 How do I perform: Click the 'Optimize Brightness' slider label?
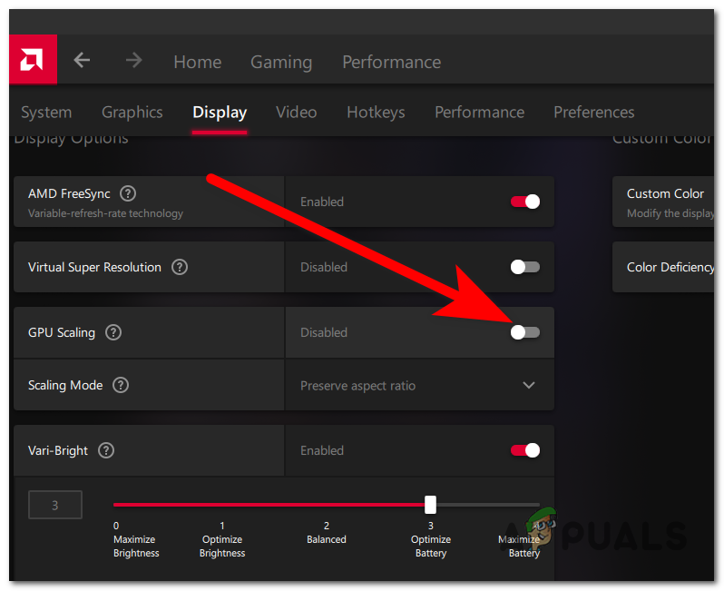click(222, 547)
